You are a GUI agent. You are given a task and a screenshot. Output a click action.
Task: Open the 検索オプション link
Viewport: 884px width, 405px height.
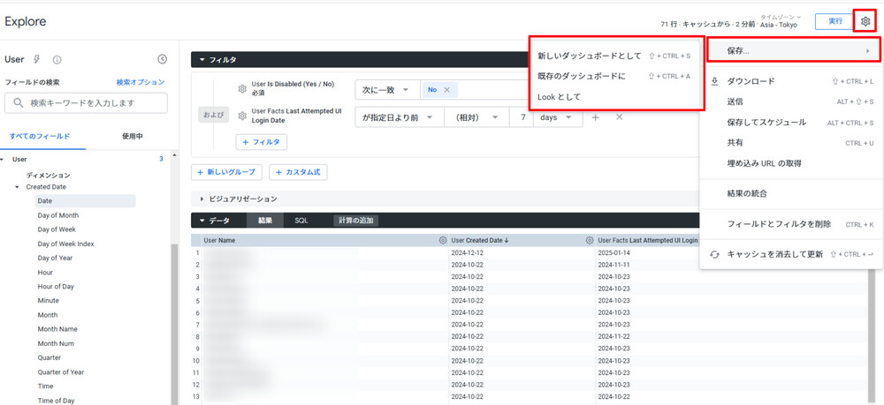click(141, 82)
